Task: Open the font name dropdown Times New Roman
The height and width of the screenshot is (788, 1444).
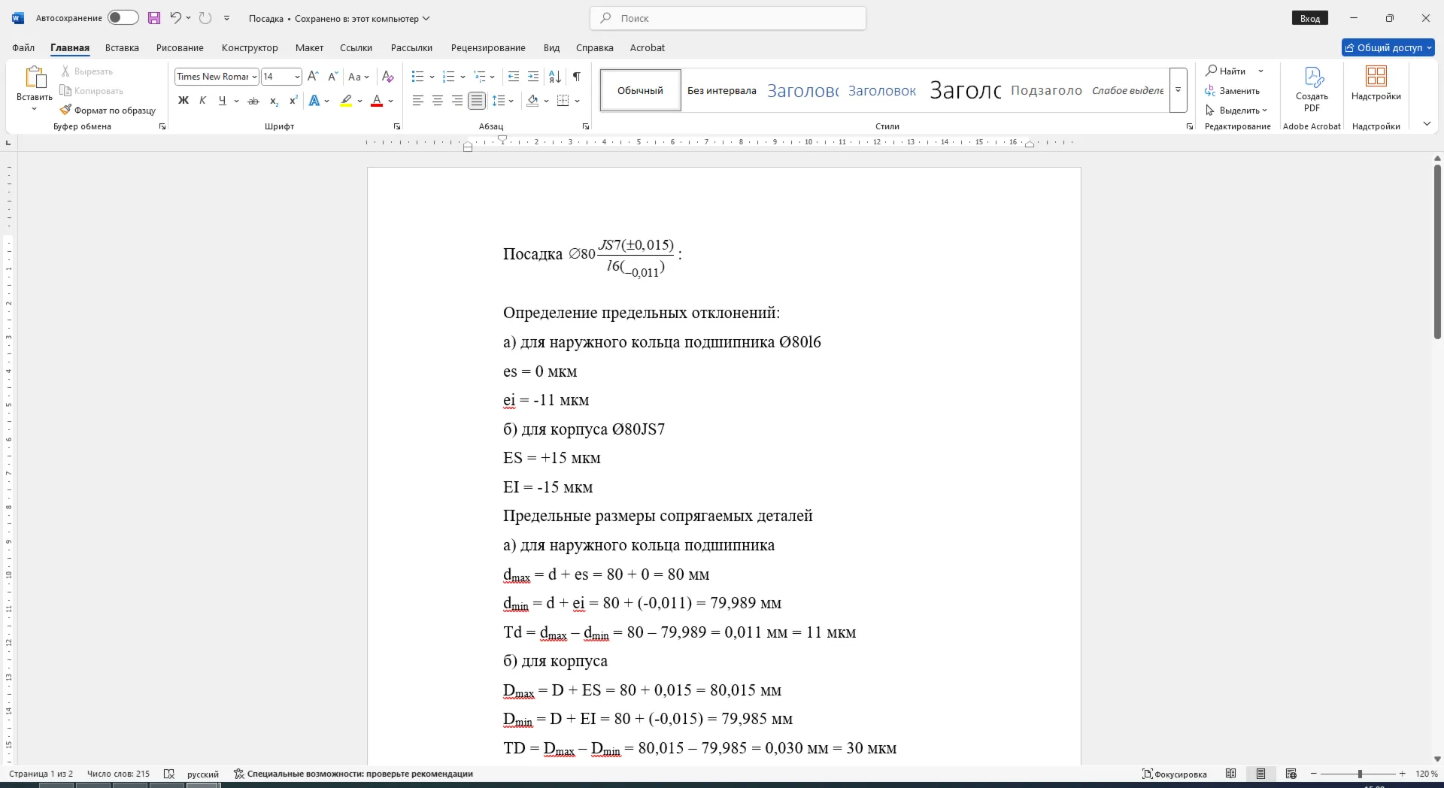Action: 255,77
